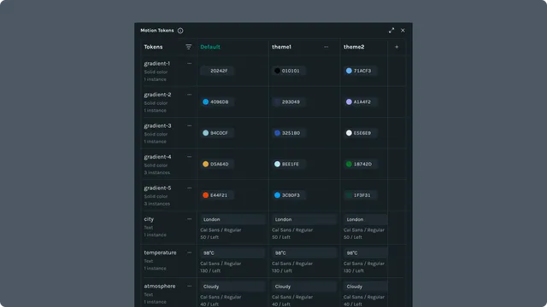Select the temperature token name
547x307 pixels.
160,252
